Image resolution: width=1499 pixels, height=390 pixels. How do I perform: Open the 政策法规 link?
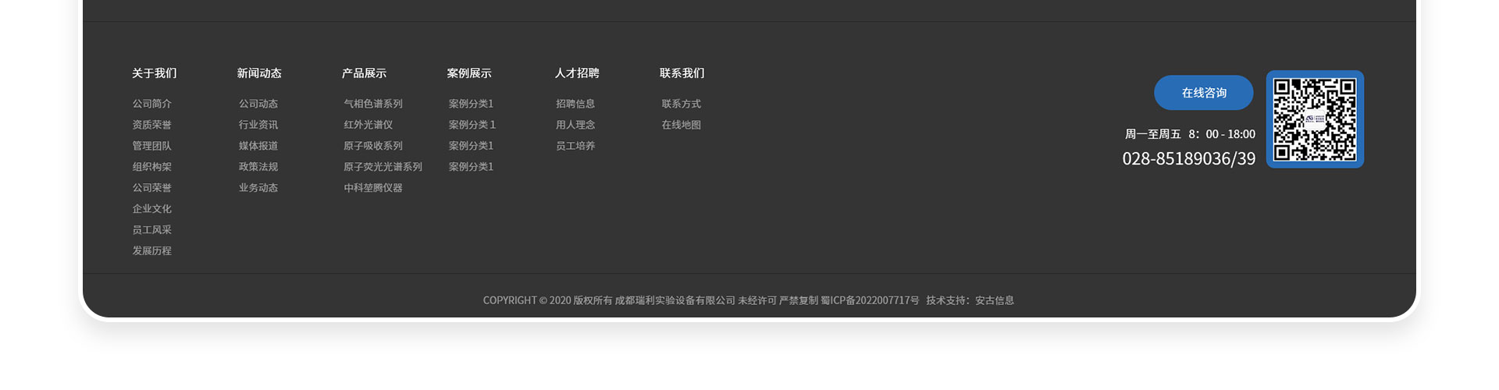258,167
